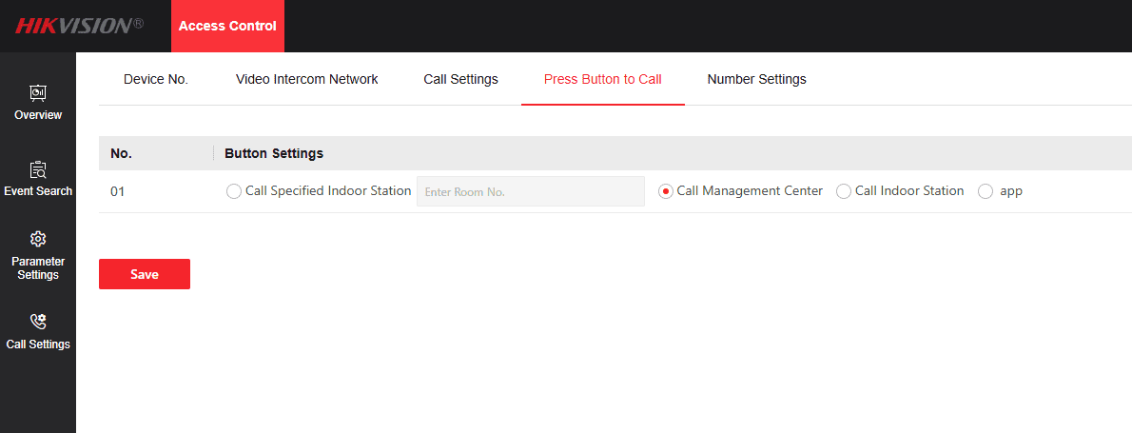Click the Access Control header tab
1132x433 pixels.
click(227, 26)
